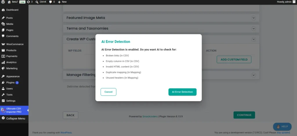297x136 pixels.
Task: Open the WordPress footer link
Action: (x=66, y=133)
